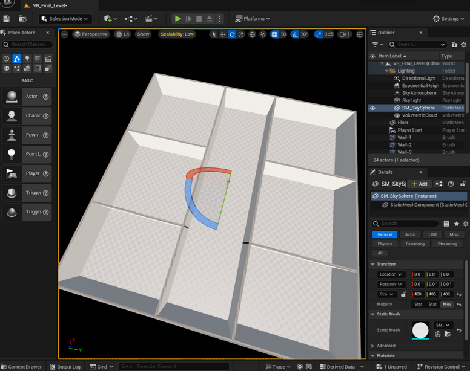Open play options three-dot menu
This screenshot has width=470, height=371.
pos(220,19)
